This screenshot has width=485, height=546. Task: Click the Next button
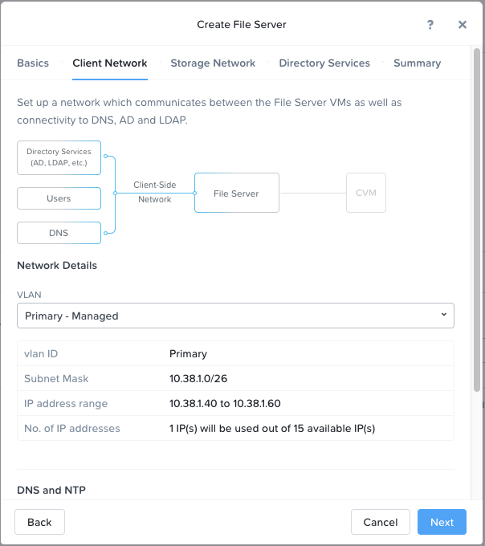[x=442, y=522]
